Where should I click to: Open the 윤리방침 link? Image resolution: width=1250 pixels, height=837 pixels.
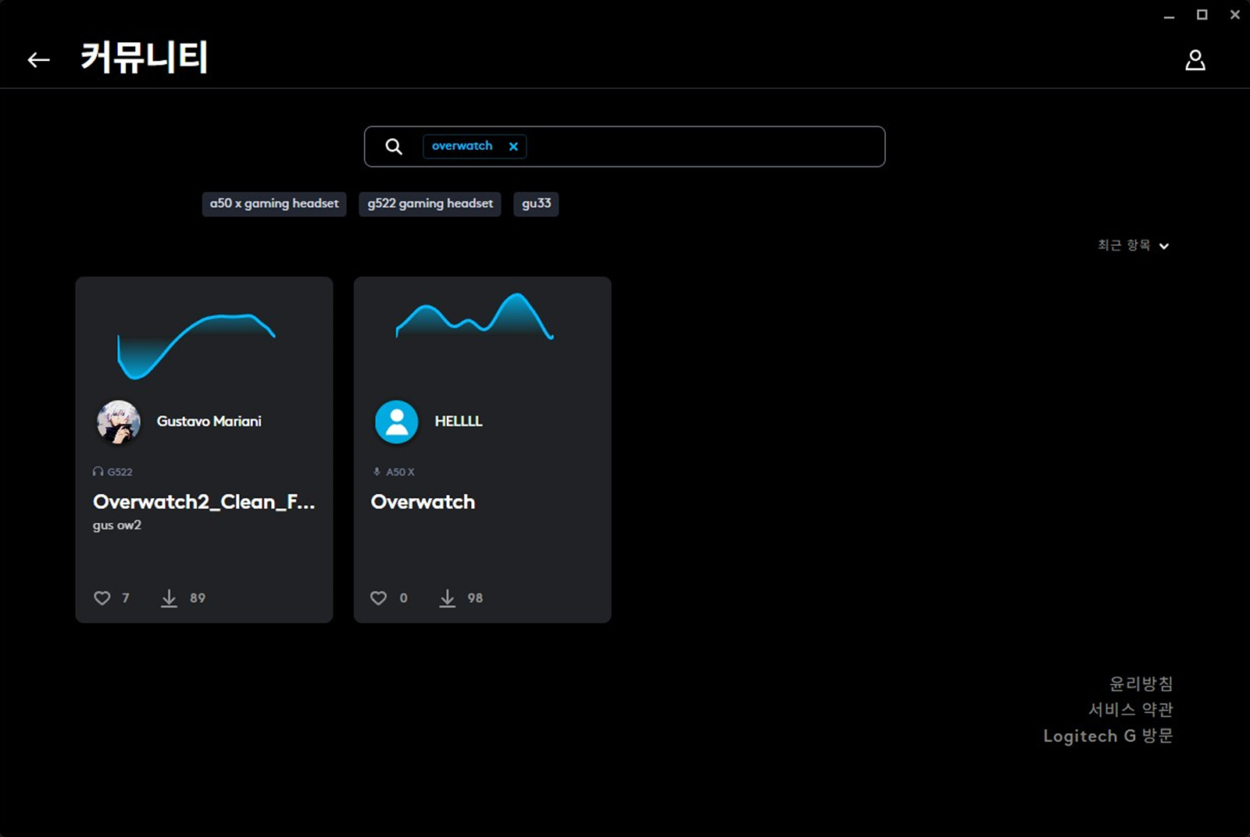(x=1141, y=684)
